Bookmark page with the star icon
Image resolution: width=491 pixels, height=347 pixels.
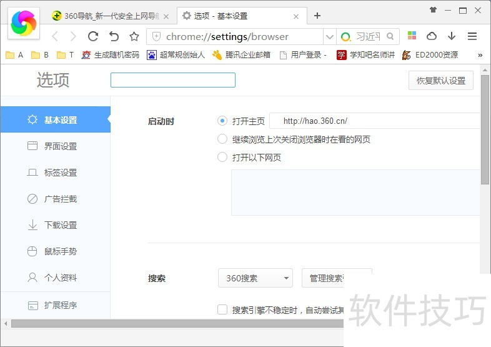[x=134, y=36]
